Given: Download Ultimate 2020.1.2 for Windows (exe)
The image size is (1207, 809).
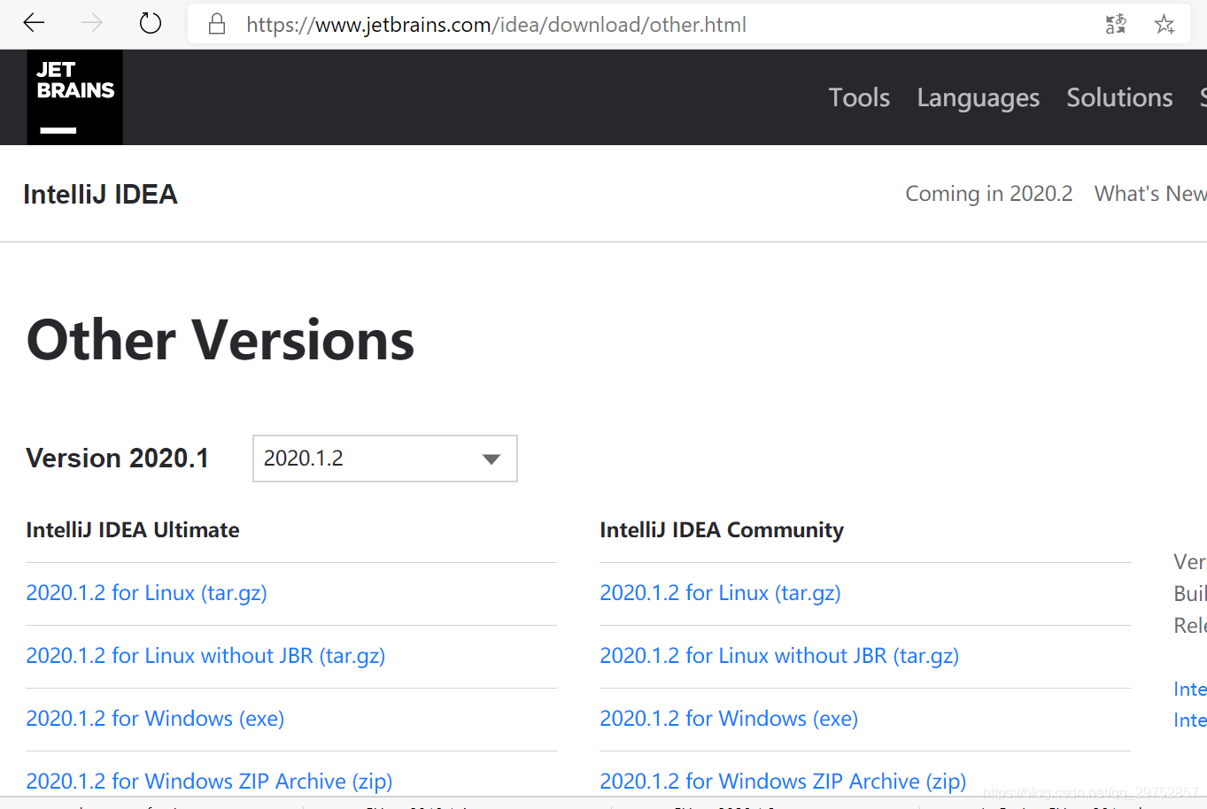Looking at the screenshot, I should 155,719.
